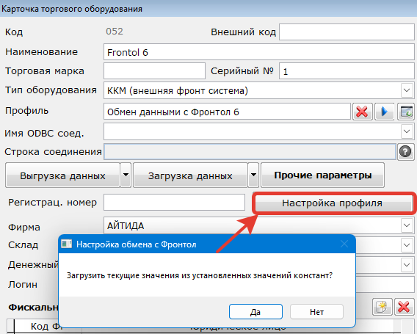
Task: Focus Строка соединения field
Action: [250, 152]
